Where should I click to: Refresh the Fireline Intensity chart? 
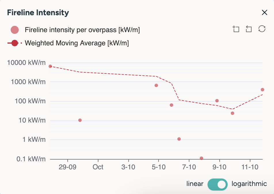262,29
